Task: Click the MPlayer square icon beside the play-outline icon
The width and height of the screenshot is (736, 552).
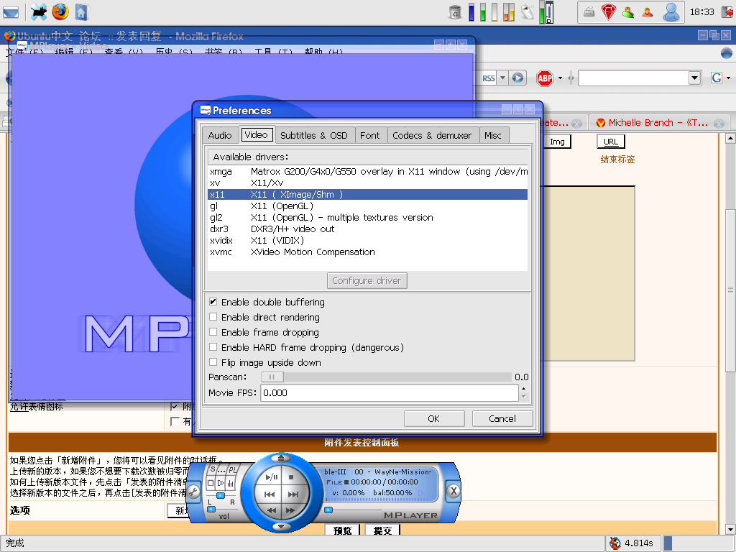Action: (211, 483)
